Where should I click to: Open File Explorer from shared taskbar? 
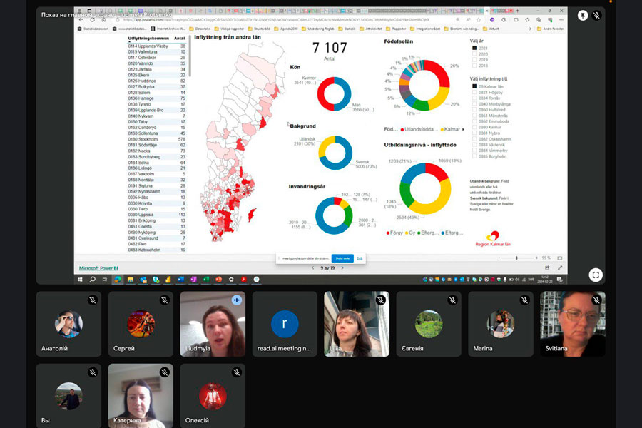coord(131,280)
